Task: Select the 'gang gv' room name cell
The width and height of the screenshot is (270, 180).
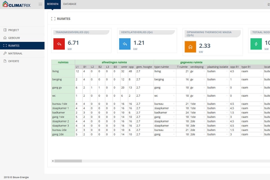Action: [x=63, y=89]
